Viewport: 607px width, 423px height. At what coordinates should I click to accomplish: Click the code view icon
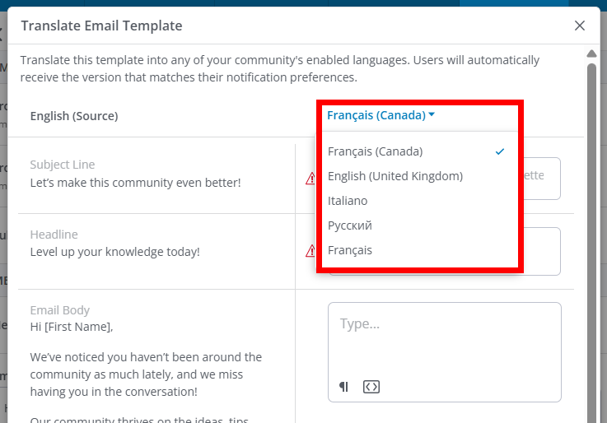click(x=371, y=387)
